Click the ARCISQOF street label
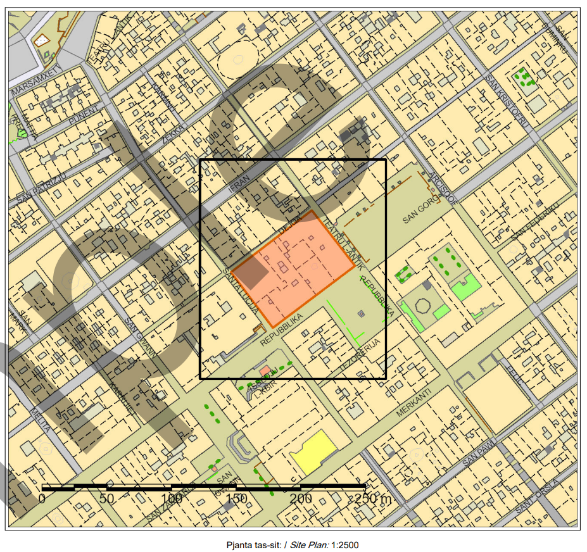587x552 pixels. [x=443, y=188]
